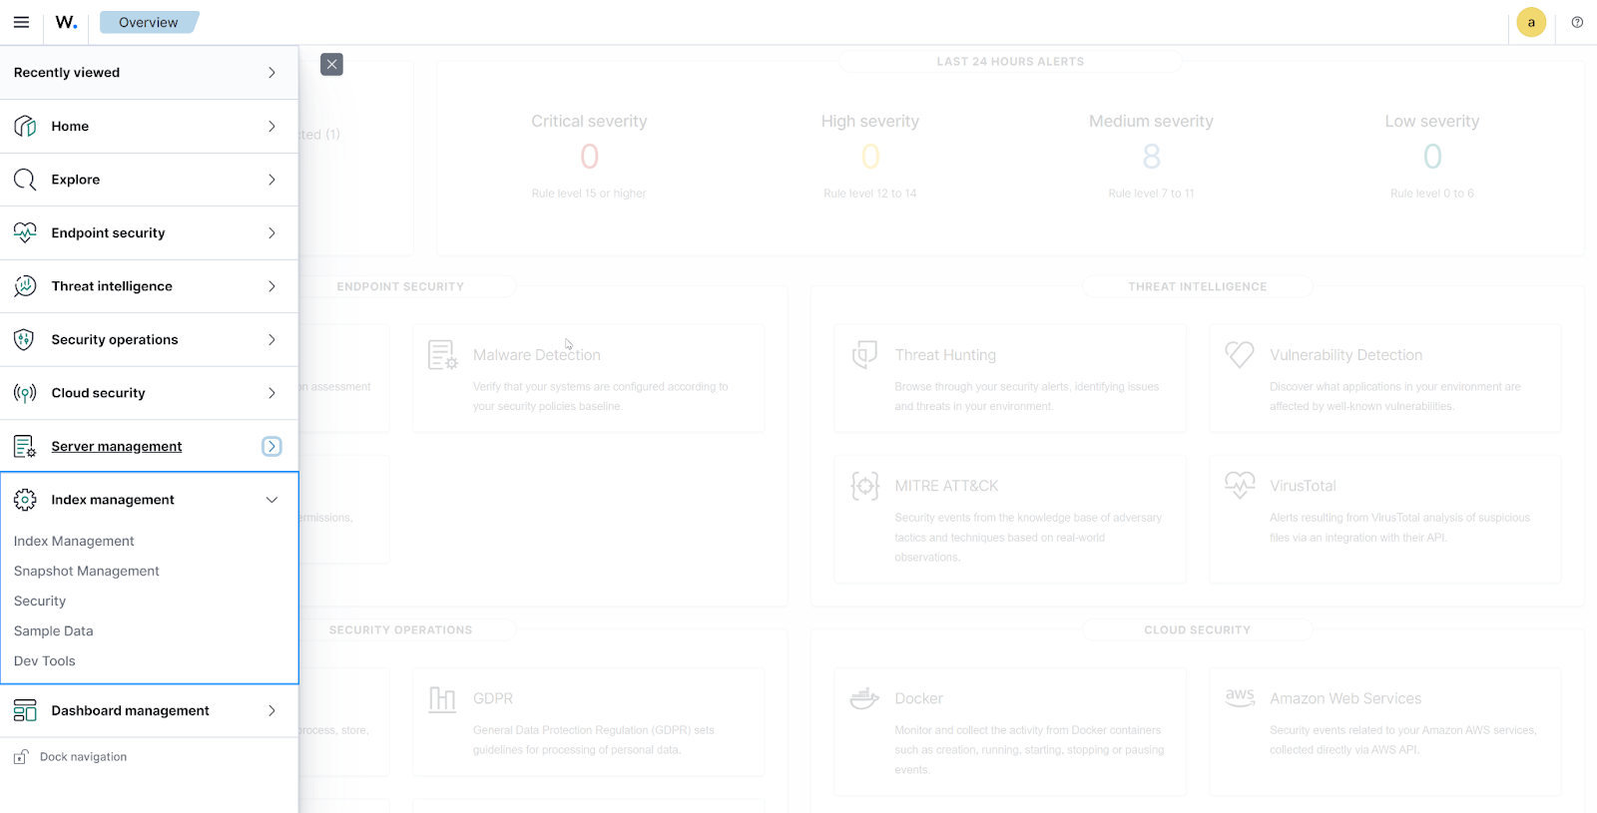Click the Vulnerability Detection heart icon
The height and width of the screenshot is (813, 1597).
[1240, 354]
